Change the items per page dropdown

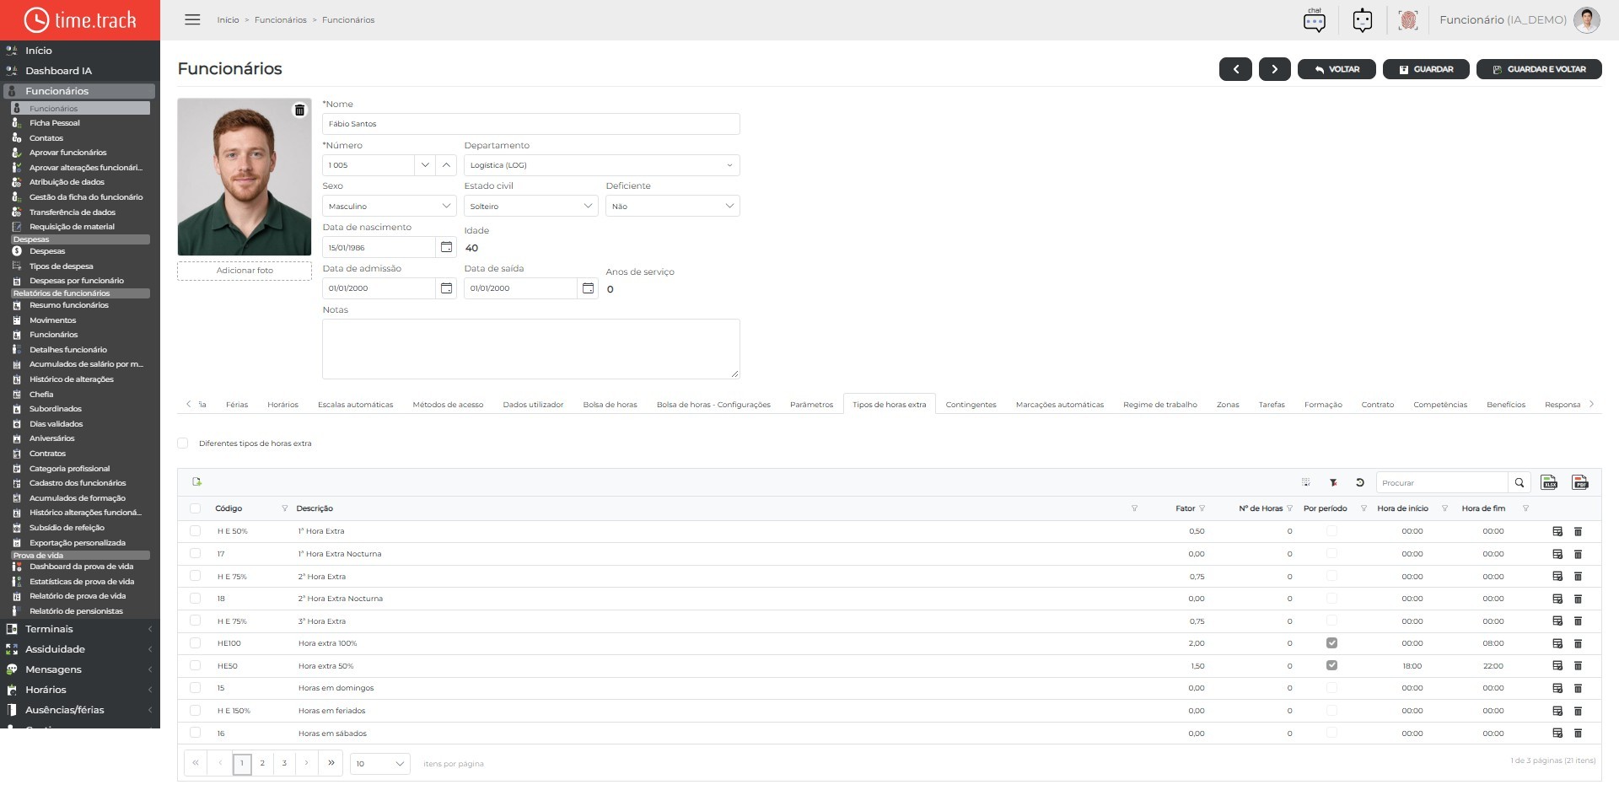click(379, 763)
